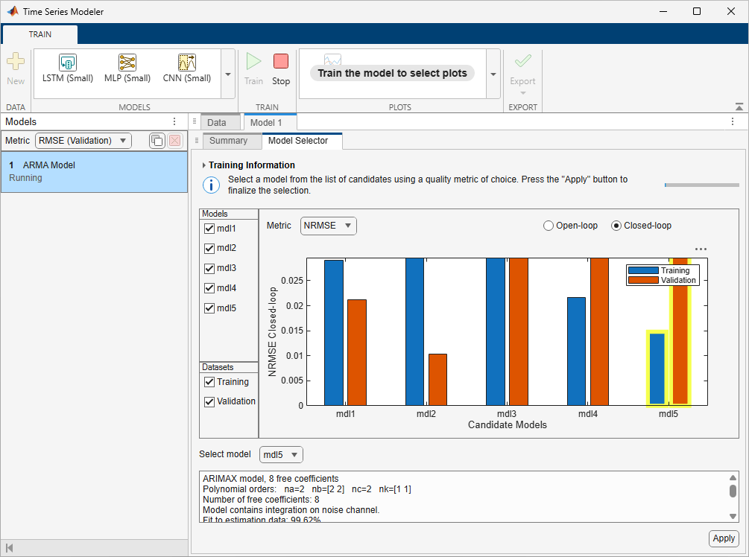Open the RMSE (Validation) metric dropdown
Image resolution: width=749 pixels, height=557 pixels.
(x=83, y=141)
